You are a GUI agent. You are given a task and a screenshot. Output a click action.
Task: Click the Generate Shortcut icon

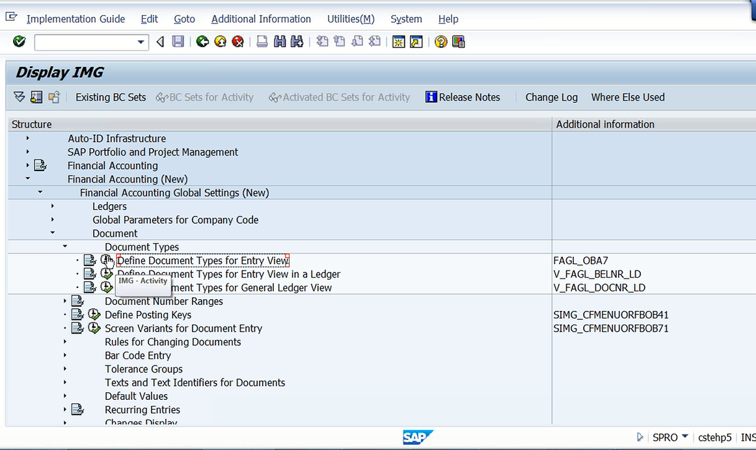coord(416,42)
